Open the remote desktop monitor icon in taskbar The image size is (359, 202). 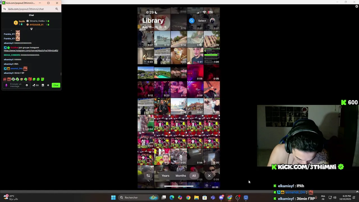tap(246, 198)
